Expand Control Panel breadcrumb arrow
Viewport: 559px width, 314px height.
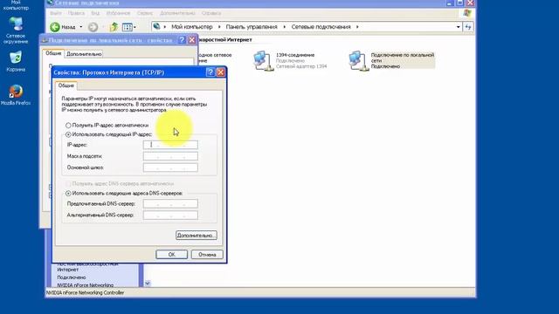tap(284, 27)
